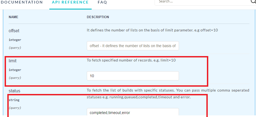Click the search magnifier icon
The width and height of the screenshot is (256, 117).
(253, 2)
